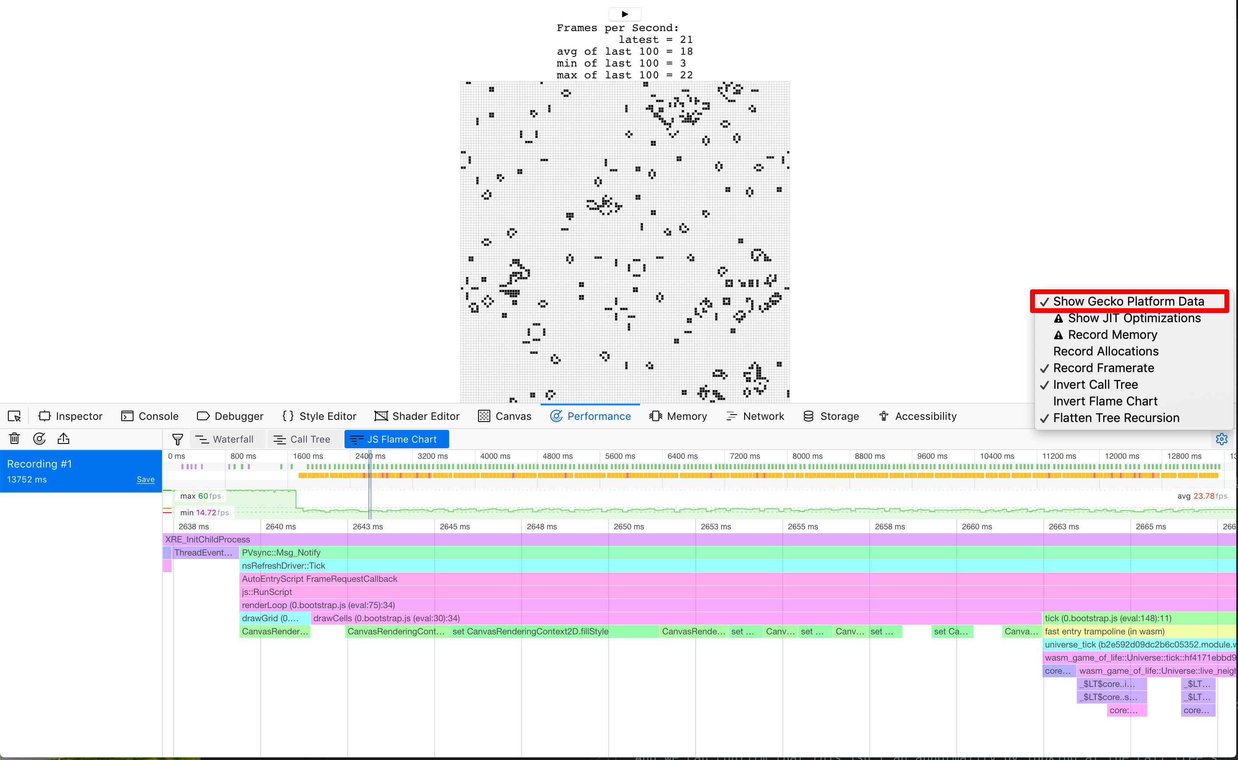This screenshot has width=1238, height=760.
Task: Open the Performance panel settings gear
Action: click(x=1222, y=438)
